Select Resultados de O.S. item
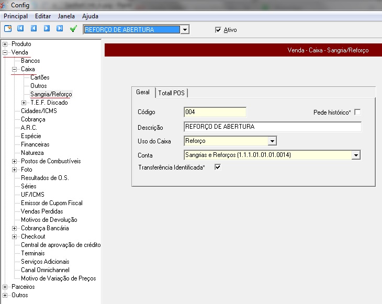This screenshot has height=304, width=382. click(45, 178)
